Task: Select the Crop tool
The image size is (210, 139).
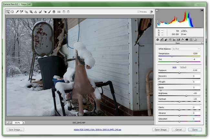Action: coord(31,12)
